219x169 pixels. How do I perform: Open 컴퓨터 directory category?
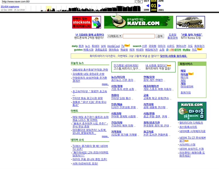[x=115, y=95]
